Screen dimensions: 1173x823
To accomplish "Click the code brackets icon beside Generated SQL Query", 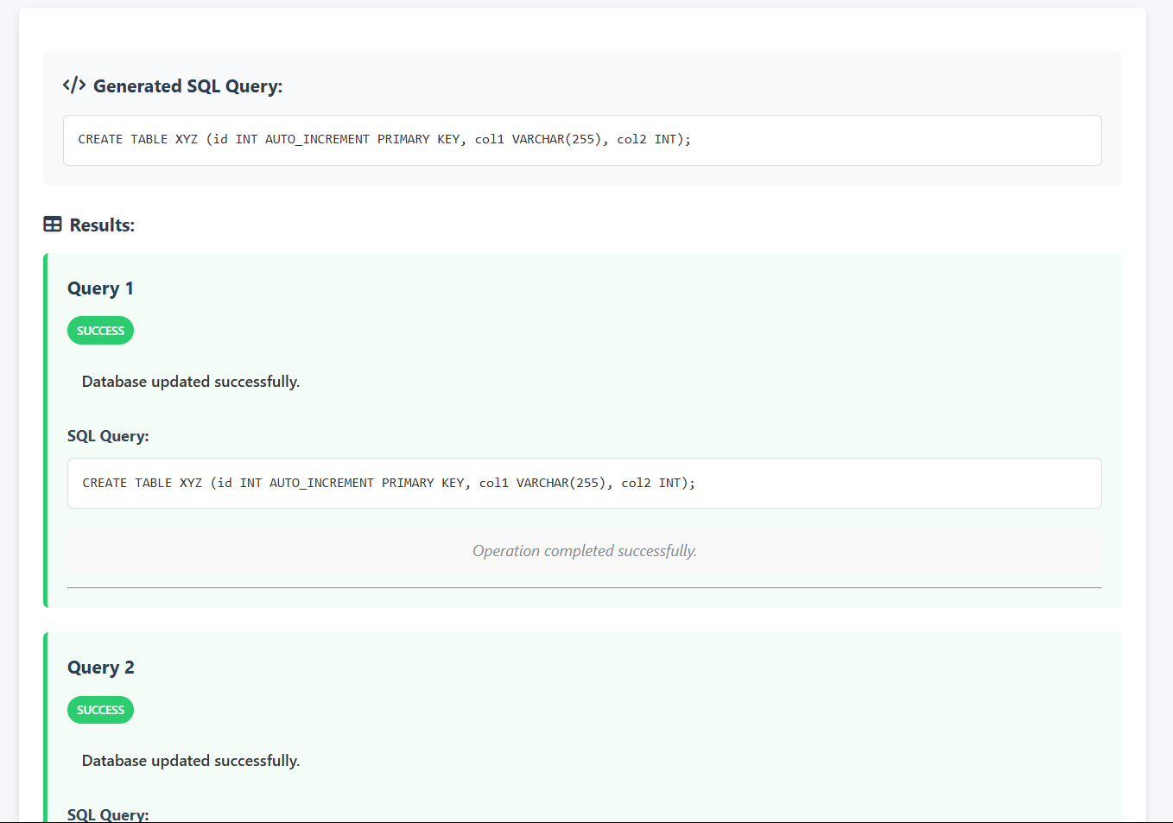I will click(74, 85).
